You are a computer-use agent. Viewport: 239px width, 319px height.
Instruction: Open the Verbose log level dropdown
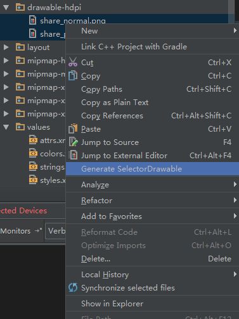point(56,231)
